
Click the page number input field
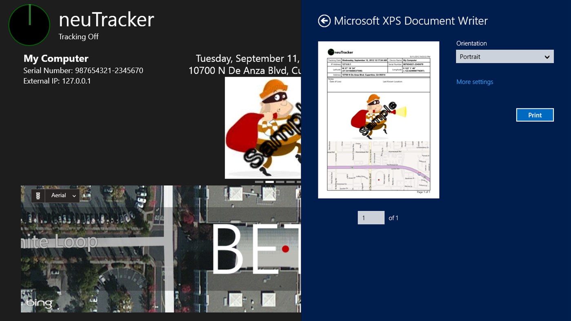coord(371,218)
